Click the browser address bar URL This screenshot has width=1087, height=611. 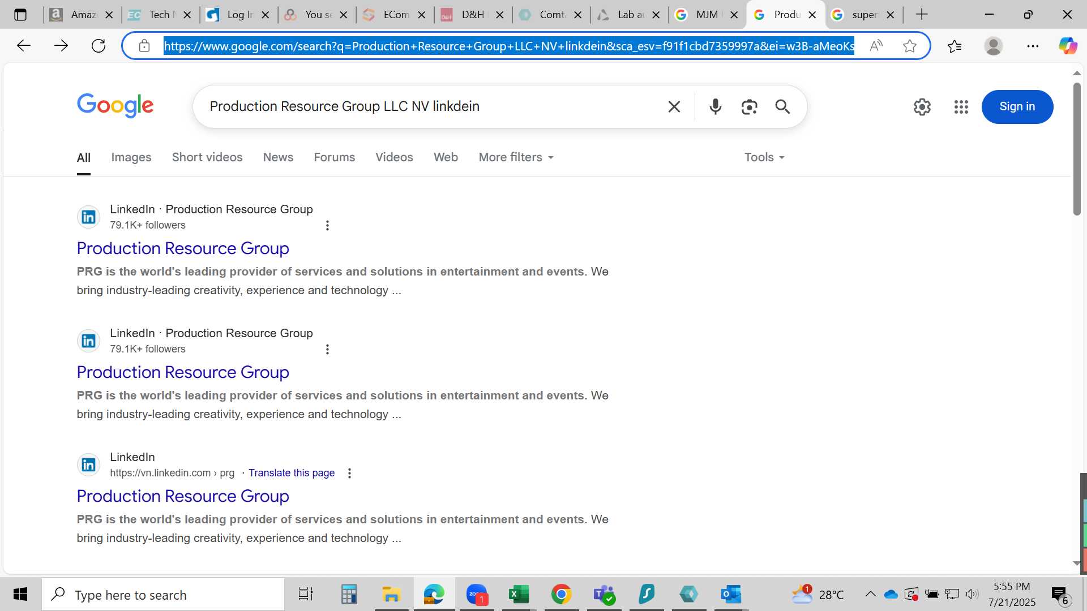(x=509, y=46)
